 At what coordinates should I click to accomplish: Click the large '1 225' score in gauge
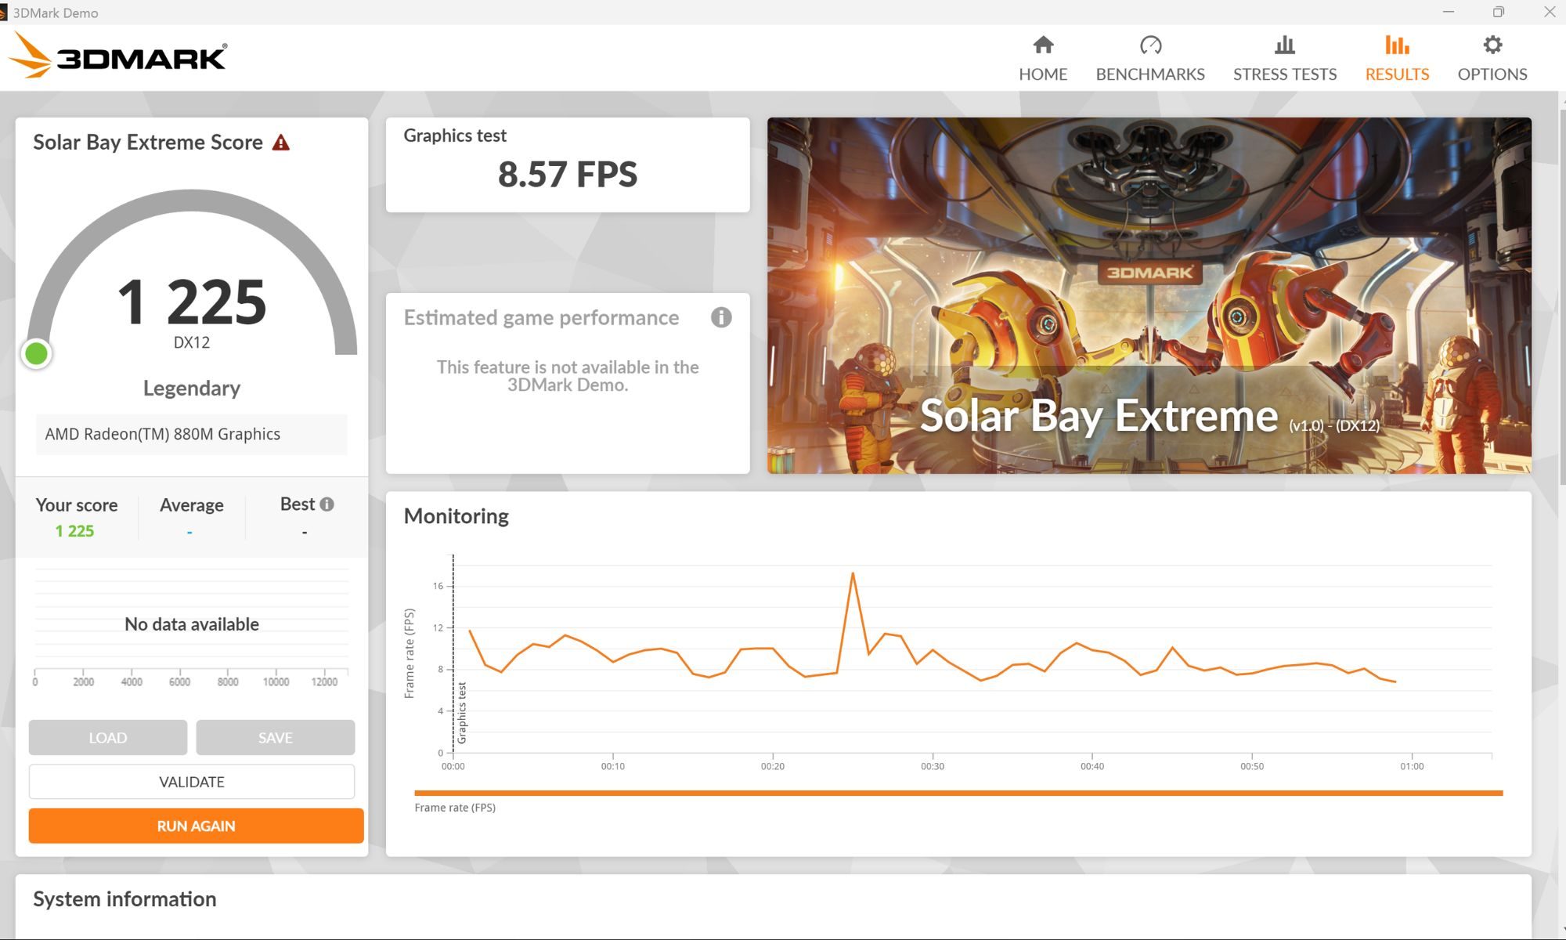point(192,302)
